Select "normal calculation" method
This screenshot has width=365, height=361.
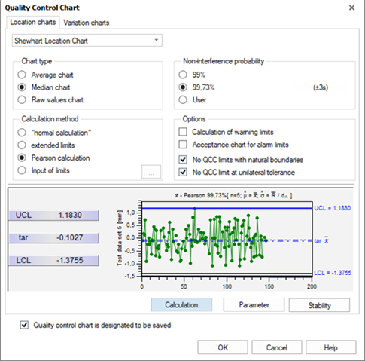[22, 133]
